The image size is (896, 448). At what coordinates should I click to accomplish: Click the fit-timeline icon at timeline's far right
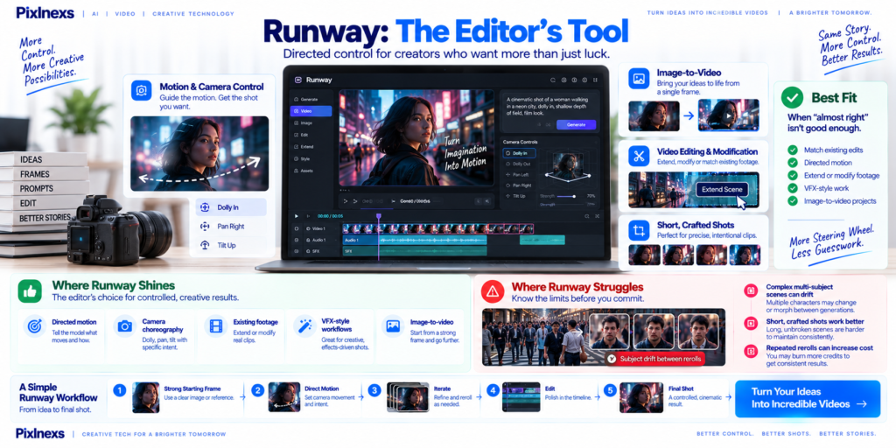(597, 216)
